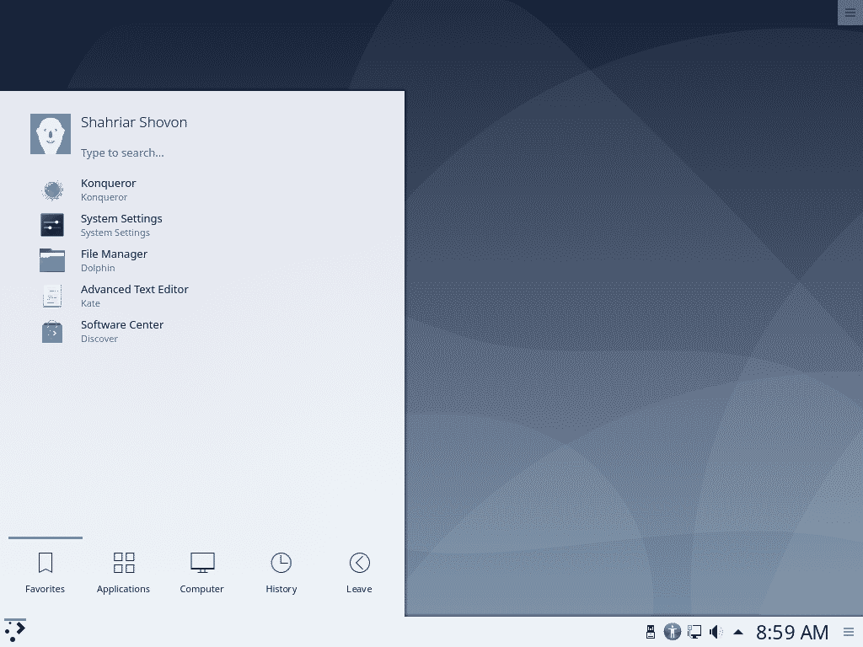Click the Shahriar Shovon username label
Image resolution: width=863 pixels, height=647 pixels.
point(134,122)
